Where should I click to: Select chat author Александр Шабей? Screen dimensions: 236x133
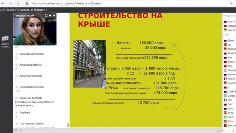[31, 65]
